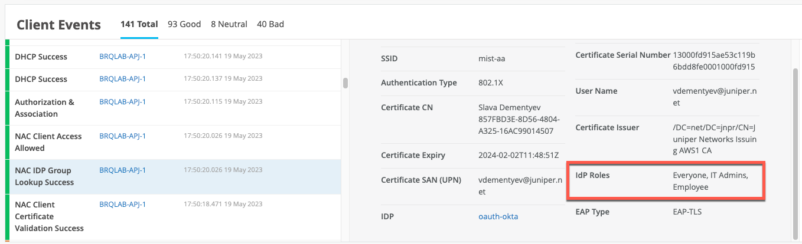Select NAC Client Certificate Validation Success event
Viewport: 802px width, 244px height.
coord(49,216)
